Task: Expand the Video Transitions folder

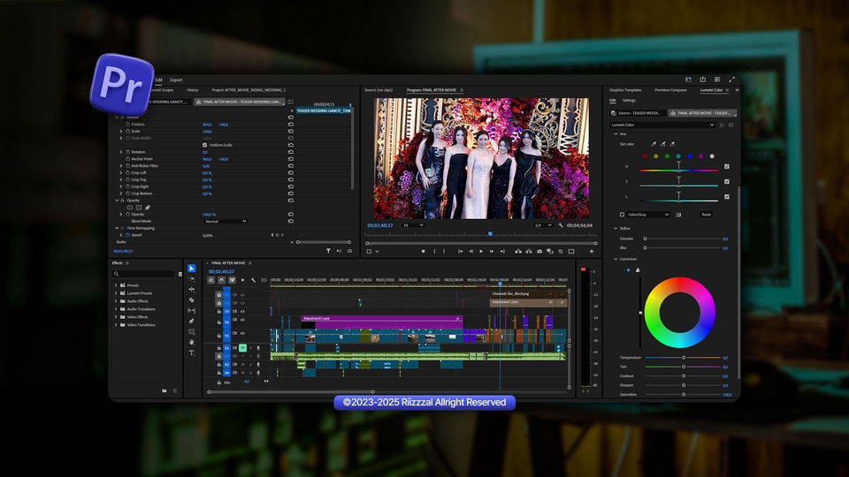Action: 116,325
